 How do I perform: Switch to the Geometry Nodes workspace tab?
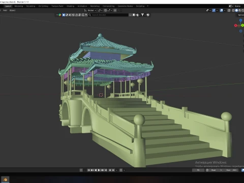(x=125, y=6)
